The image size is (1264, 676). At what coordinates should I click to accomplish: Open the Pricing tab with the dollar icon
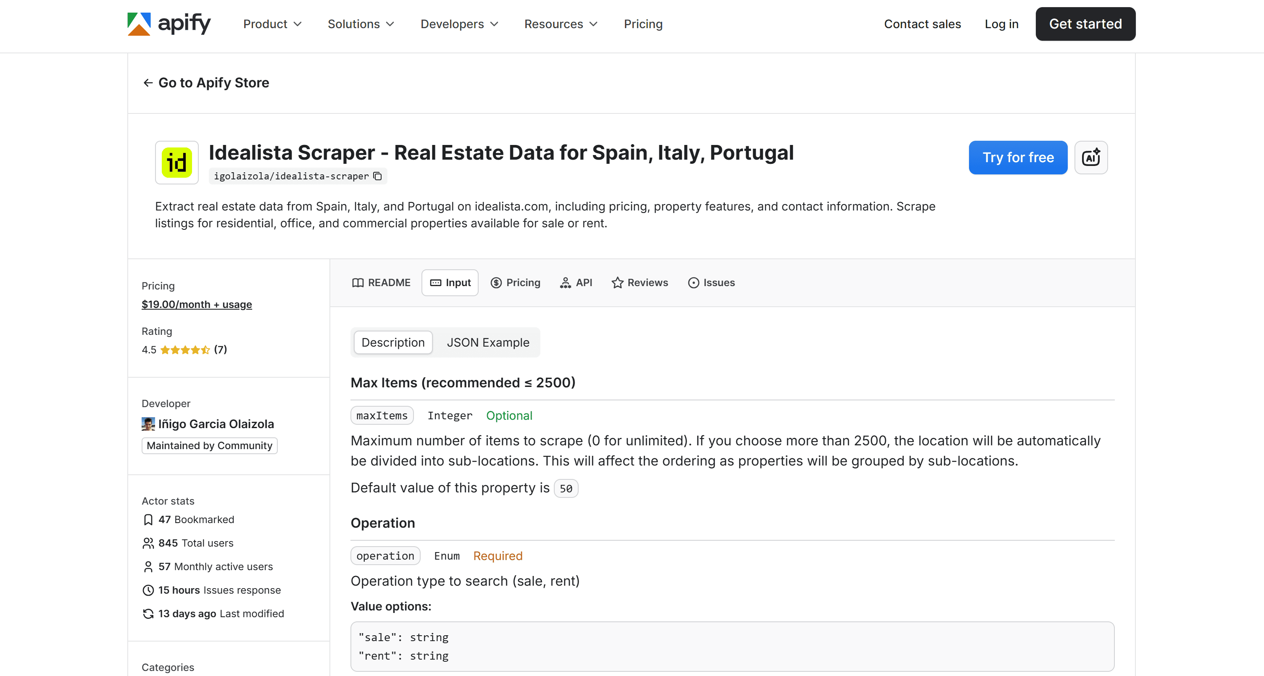tap(496, 283)
